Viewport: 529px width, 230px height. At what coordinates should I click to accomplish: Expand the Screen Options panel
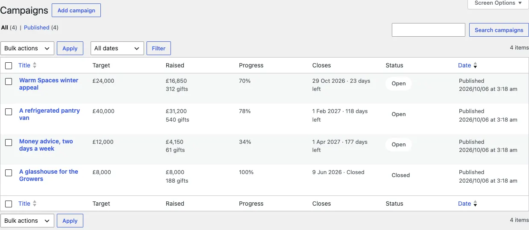tap(498, 3)
